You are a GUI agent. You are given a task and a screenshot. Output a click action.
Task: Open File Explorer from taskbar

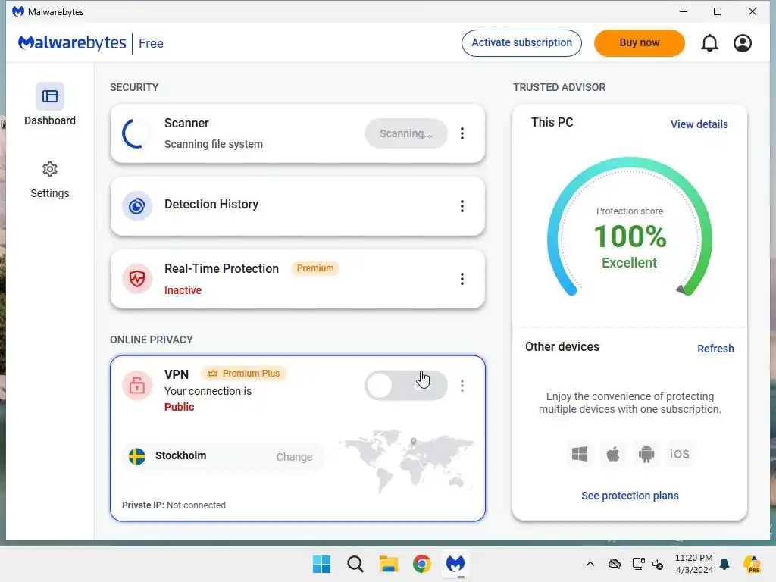pyautogui.click(x=389, y=564)
